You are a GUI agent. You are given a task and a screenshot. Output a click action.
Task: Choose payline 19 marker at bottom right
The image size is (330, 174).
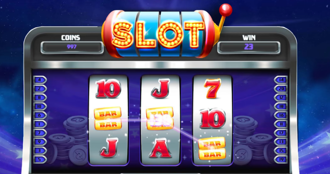(281, 159)
